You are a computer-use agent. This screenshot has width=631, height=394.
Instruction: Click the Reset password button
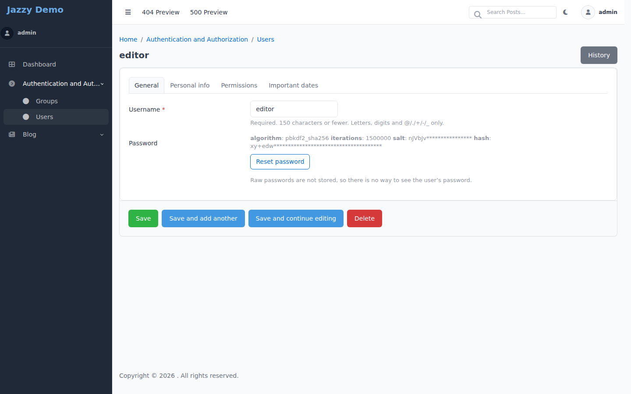coord(280,162)
